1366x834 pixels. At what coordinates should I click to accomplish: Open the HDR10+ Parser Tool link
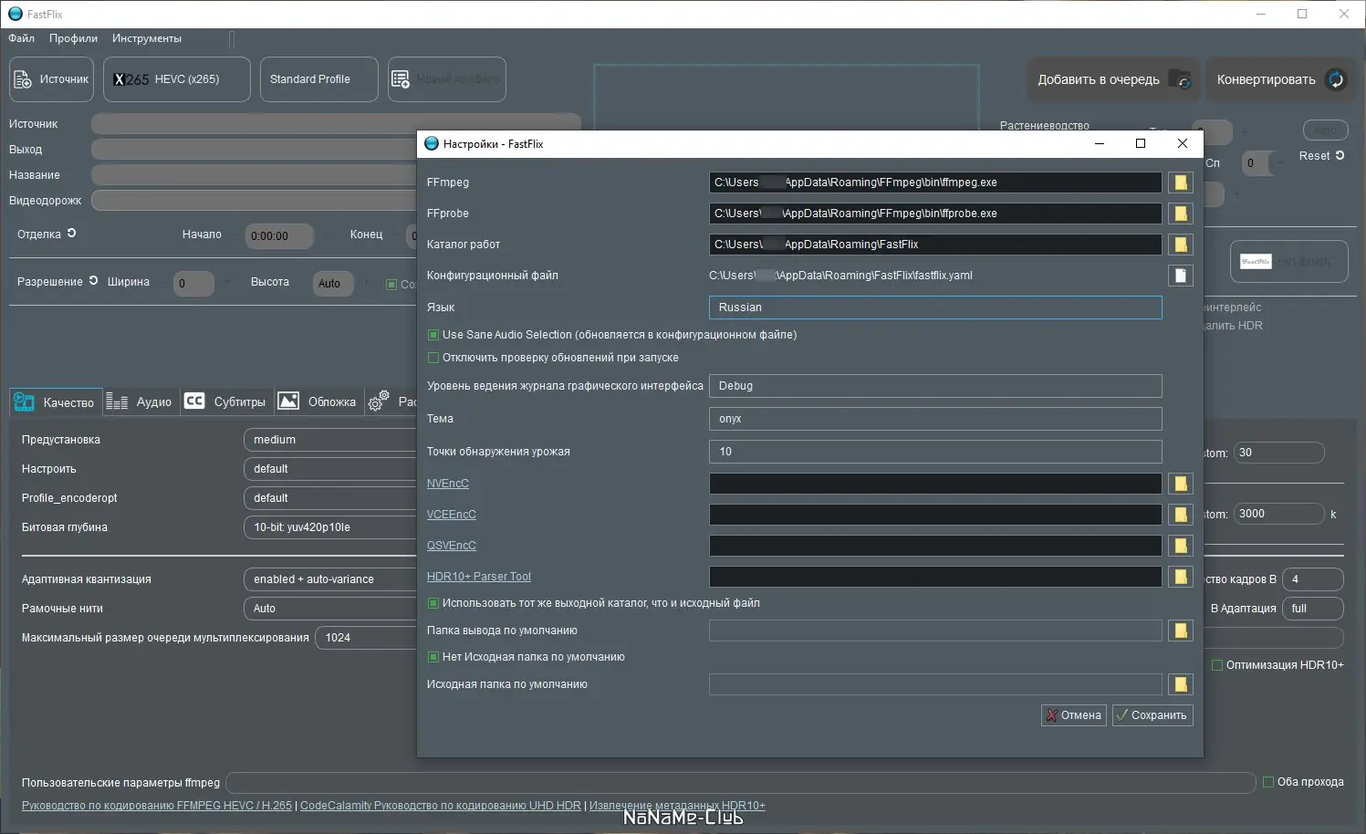(479, 577)
